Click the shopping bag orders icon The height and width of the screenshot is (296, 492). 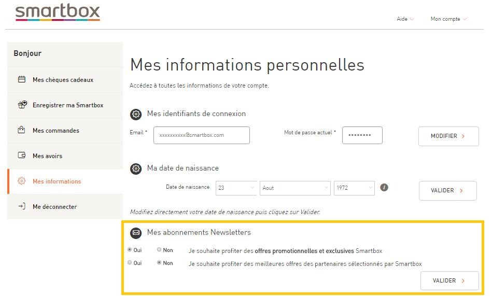pyautogui.click(x=22, y=130)
